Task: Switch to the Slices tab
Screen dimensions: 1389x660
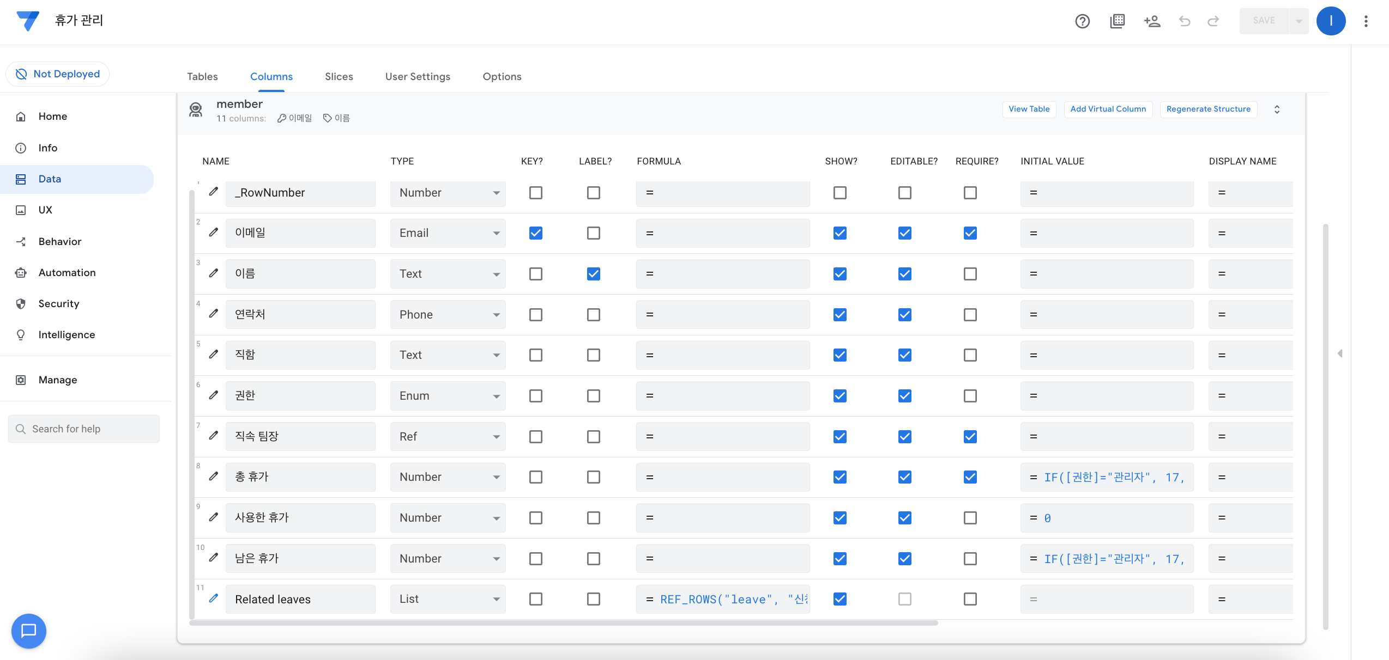Action: pyautogui.click(x=339, y=77)
